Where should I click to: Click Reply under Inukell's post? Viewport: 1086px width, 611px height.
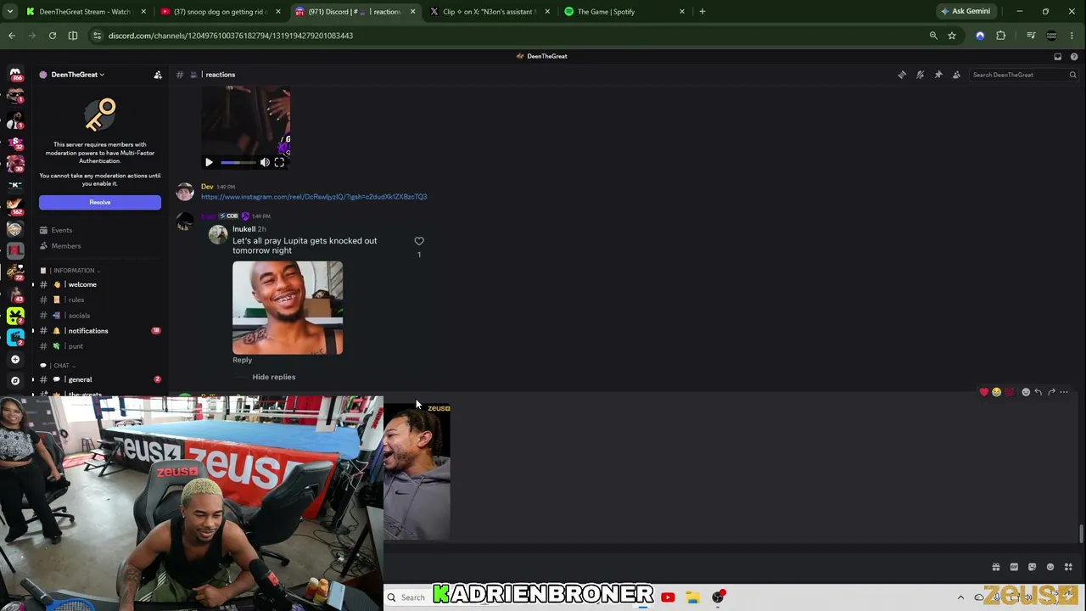(242, 360)
